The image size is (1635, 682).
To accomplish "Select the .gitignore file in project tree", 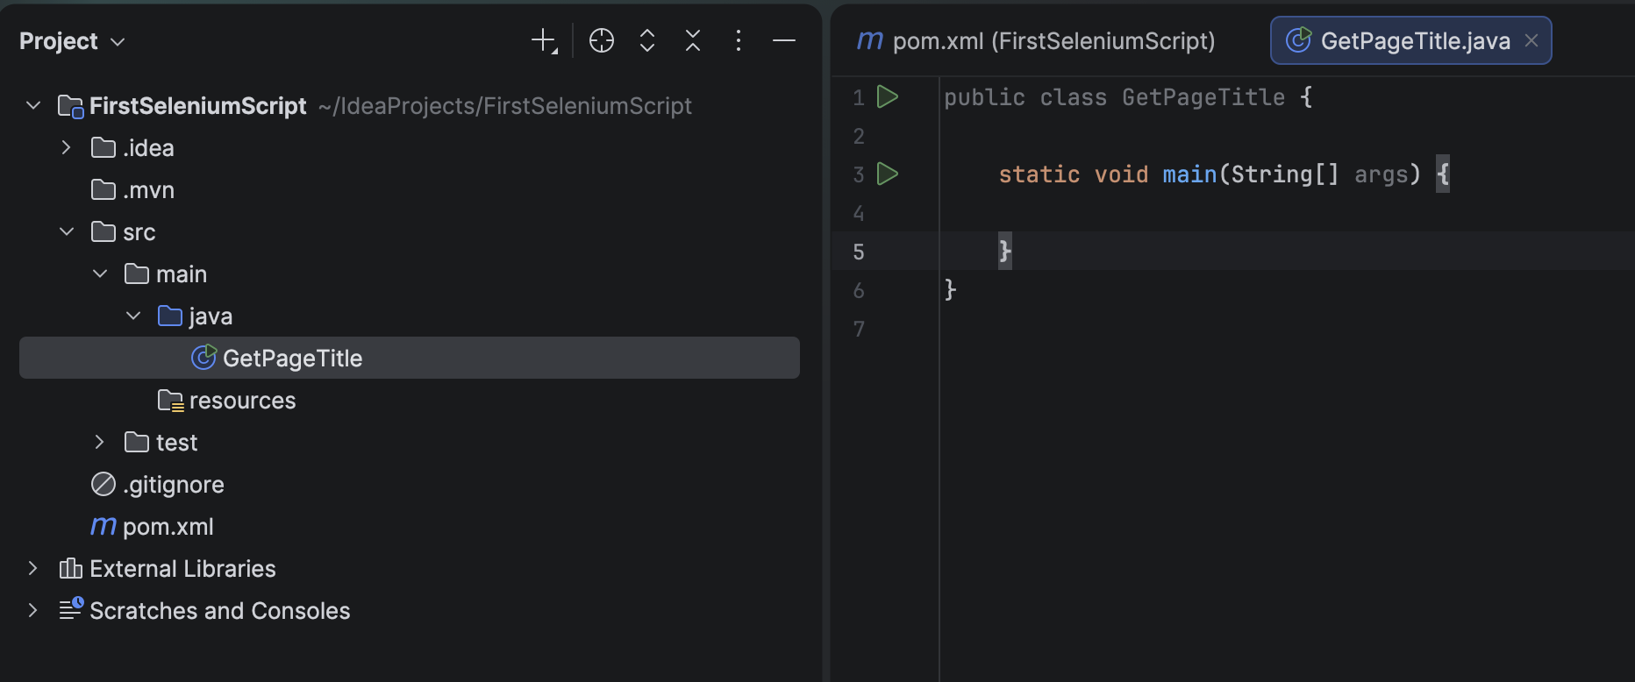I will (173, 485).
